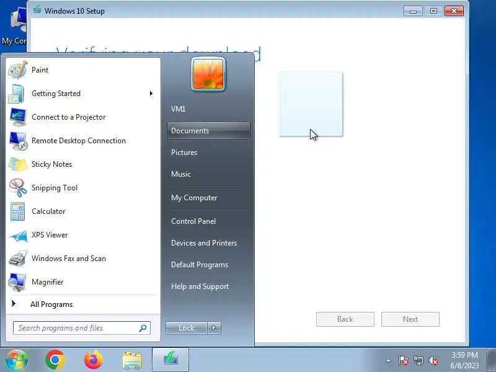This screenshot has height=372, width=496.
Task: Click the Lock button
Action: (x=187, y=328)
